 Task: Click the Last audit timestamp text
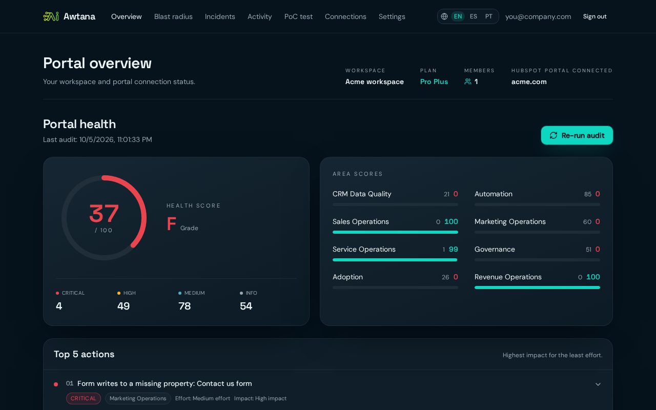point(97,139)
